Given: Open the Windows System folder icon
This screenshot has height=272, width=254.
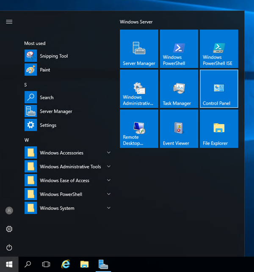Looking at the screenshot, I should pyautogui.click(x=30, y=208).
